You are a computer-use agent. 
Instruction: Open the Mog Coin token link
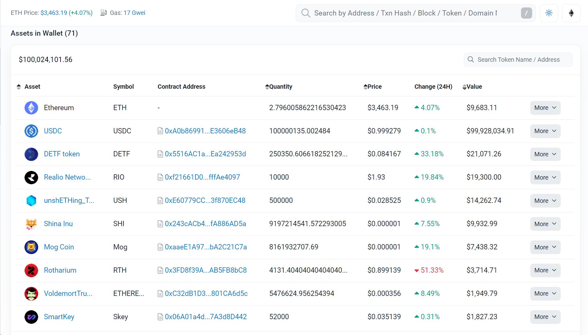59,247
